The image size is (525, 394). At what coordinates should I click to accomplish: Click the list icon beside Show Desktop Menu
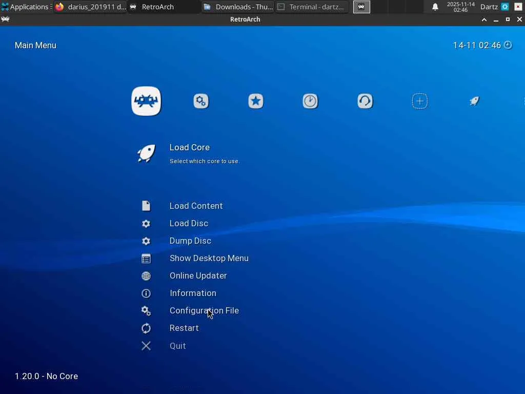pos(146,259)
